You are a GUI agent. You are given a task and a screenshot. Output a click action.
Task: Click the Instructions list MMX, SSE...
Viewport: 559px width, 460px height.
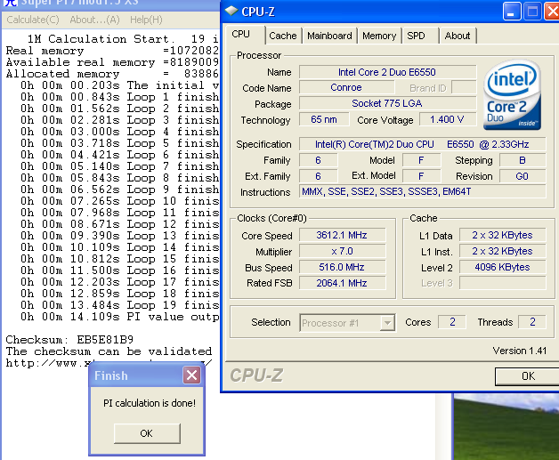422,191
